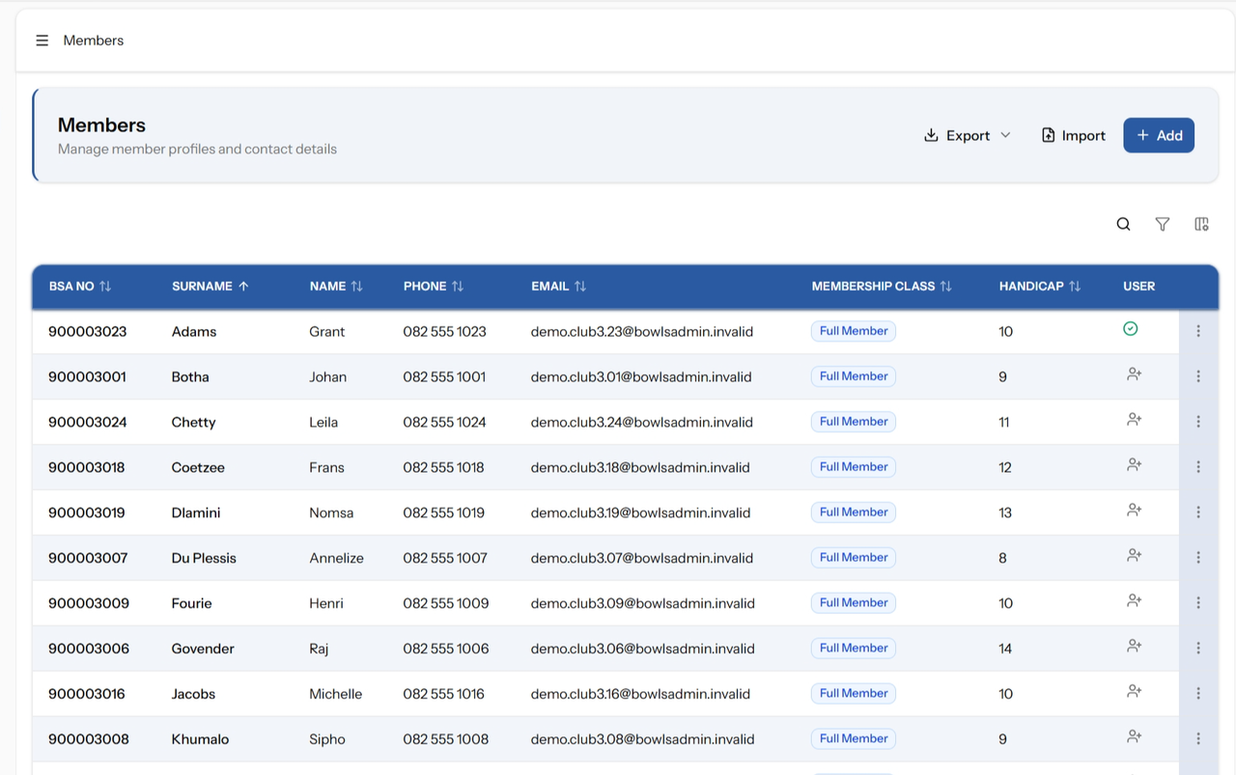Sort table by Email column
Image resolution: width=1236 pixels, height=775 pixels.
[x=559, y=287]
